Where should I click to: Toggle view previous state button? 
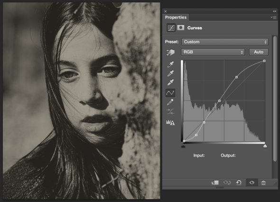pyautogui.click(x=227, y=183)
